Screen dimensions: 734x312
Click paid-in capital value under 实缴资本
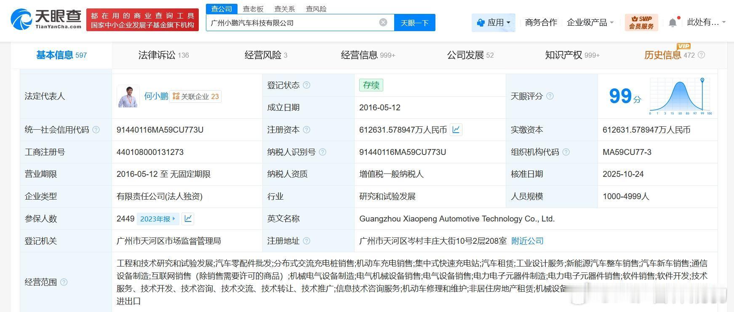coord(646,130)
